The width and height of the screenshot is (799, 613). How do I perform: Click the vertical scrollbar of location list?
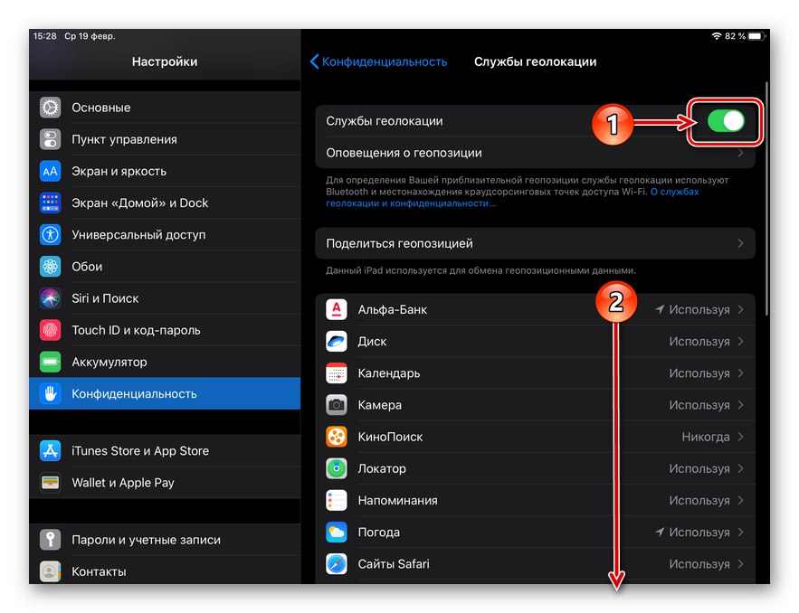tap(766, 199)
